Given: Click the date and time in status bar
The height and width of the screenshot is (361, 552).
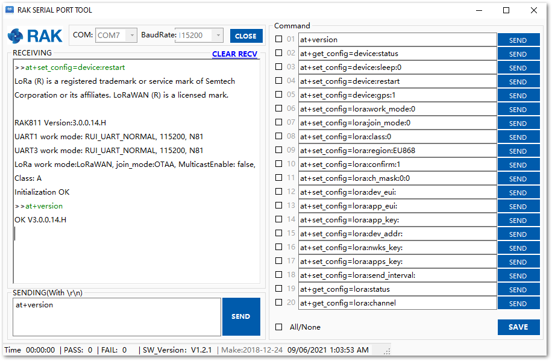Looking at the screenshot, I should click(328, 350).
